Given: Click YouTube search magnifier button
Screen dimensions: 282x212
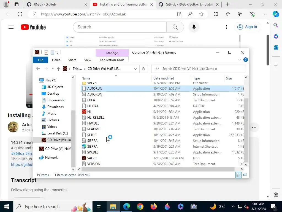Looking at the screenshot, I should click(x=175, y=27).
